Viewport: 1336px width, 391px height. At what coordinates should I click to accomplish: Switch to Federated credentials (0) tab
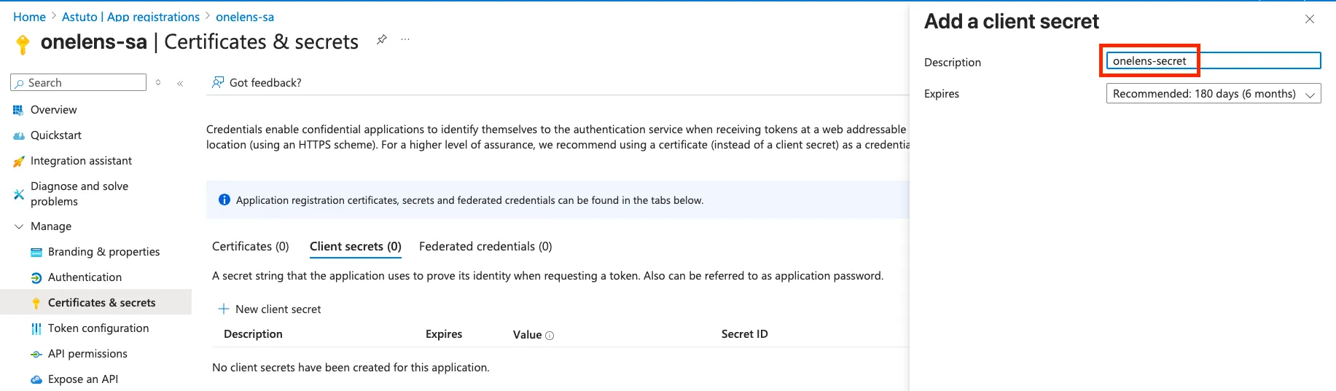485,247
